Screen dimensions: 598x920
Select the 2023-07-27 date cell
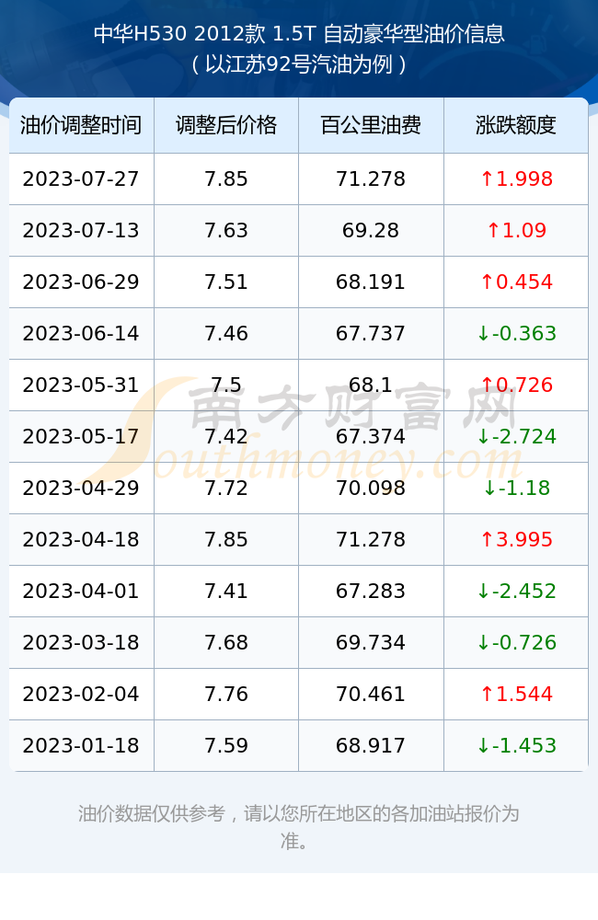(81, 179)
